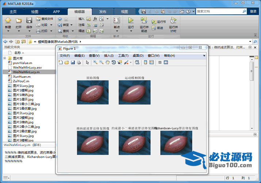Click the green Run (运行) button

coord(131,20)
